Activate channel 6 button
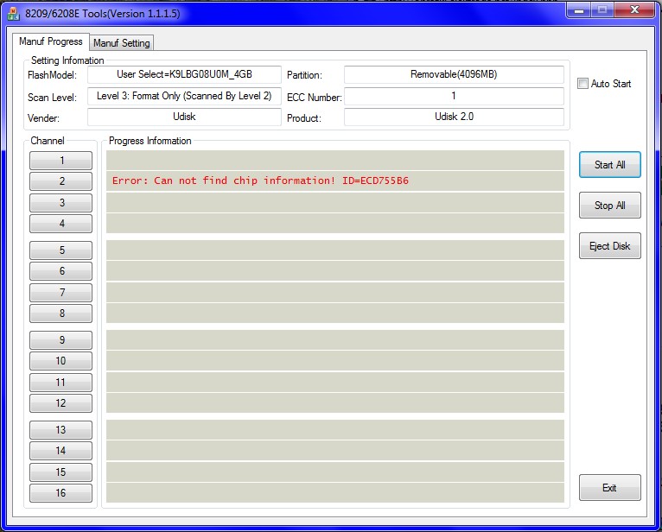 (x=60, y=271)
